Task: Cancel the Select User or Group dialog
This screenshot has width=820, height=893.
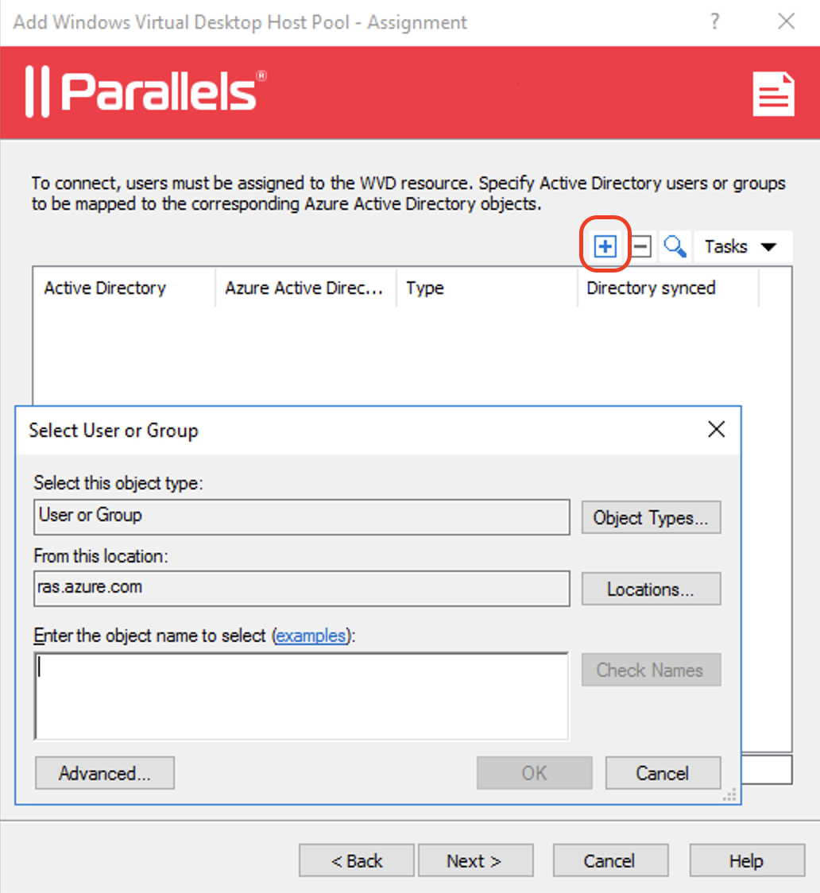Action: point(663,773)
